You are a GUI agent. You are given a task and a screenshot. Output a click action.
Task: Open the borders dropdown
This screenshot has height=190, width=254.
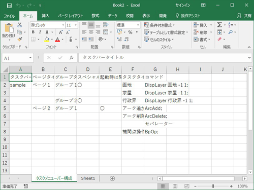pyautogui.click(x=39, y=40)
